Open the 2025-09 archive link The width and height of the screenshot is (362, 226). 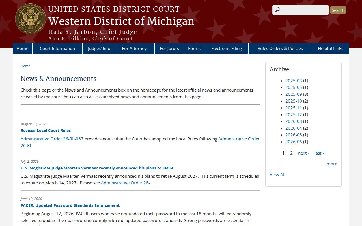click(x=294, y=94)
